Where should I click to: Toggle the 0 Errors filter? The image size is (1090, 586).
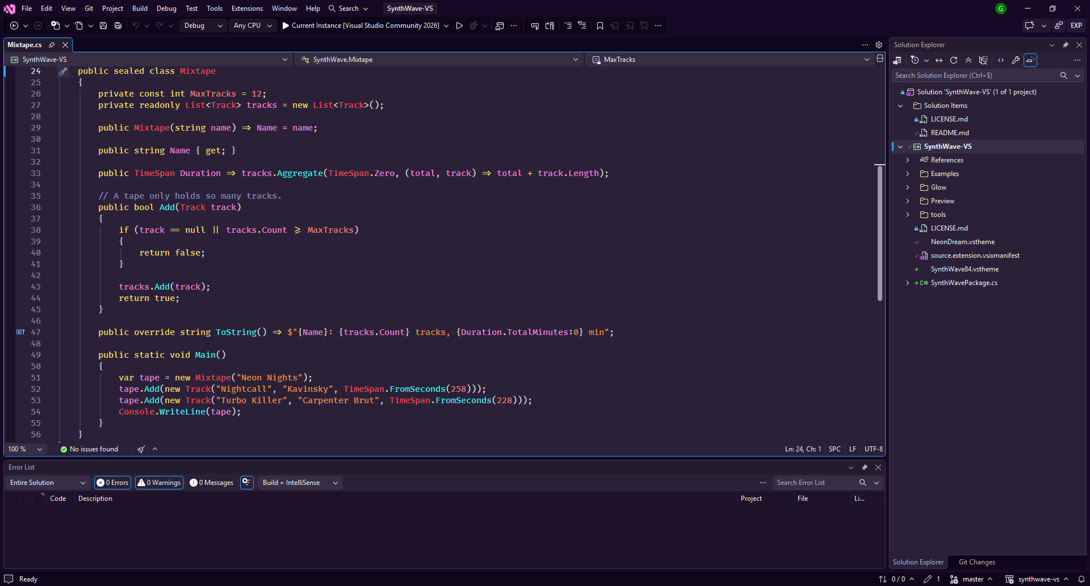(112, 483)
